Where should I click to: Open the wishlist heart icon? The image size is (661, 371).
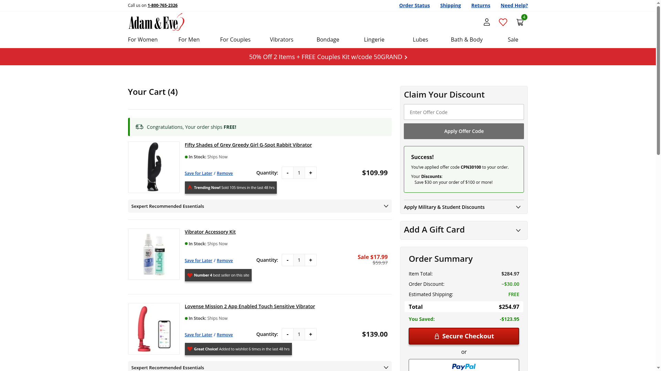click(x=503, y=22)
